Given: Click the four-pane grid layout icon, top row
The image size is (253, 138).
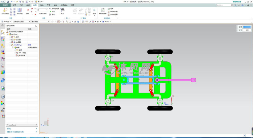Looking at the screenshot, I should (15, 9).
